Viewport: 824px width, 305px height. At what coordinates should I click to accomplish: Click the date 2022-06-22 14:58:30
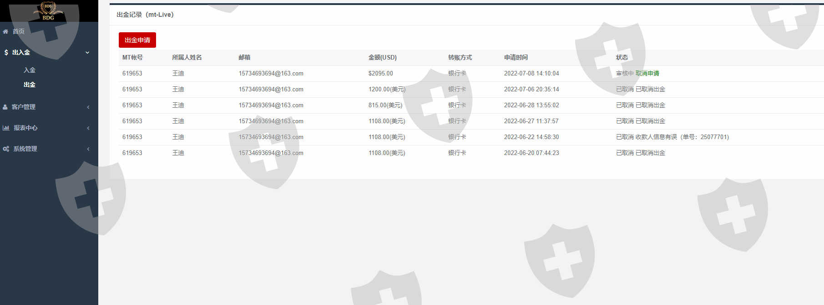coord(531,137)
